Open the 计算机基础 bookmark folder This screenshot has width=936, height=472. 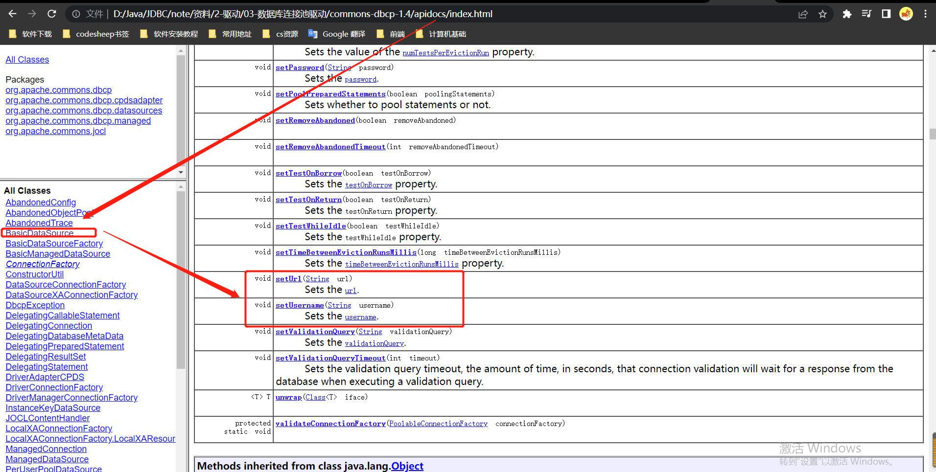coord(441,34)
